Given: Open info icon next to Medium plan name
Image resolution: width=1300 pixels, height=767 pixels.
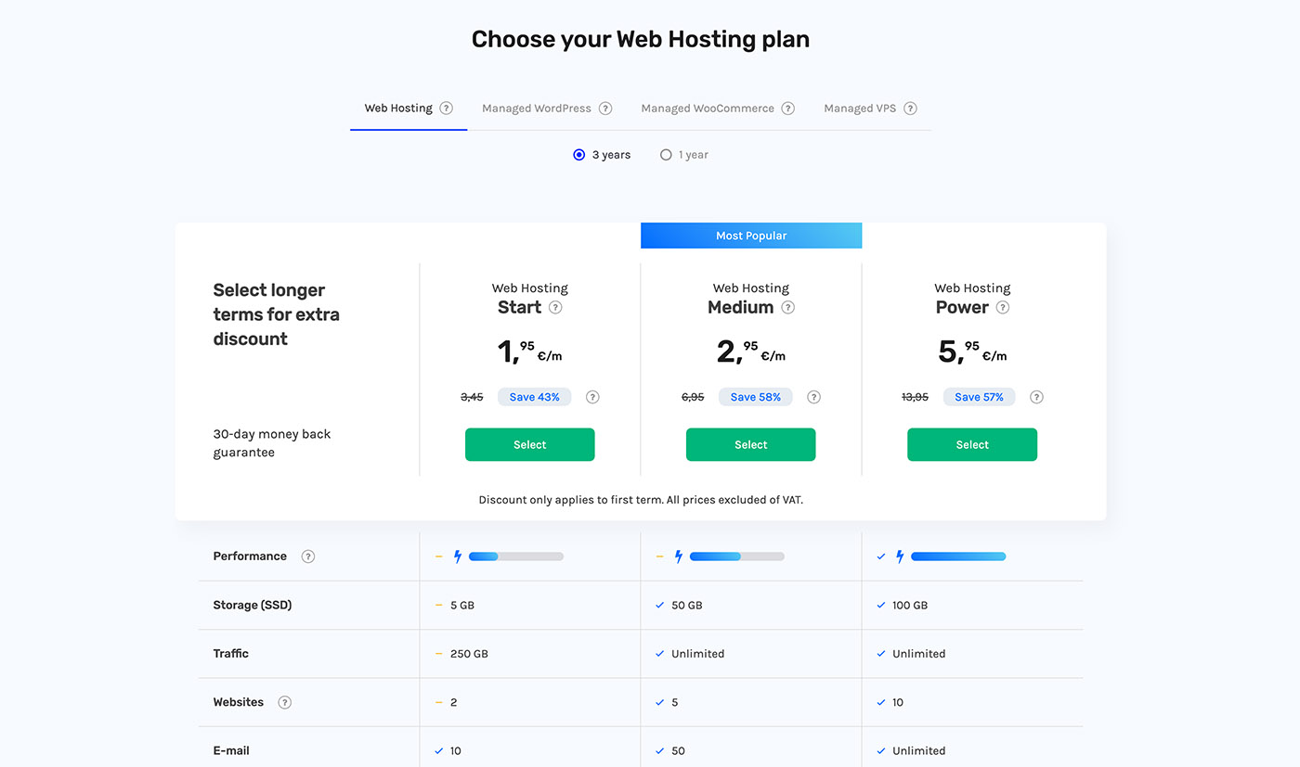Looking at the screenshot, I should click(x=788, y=308).
